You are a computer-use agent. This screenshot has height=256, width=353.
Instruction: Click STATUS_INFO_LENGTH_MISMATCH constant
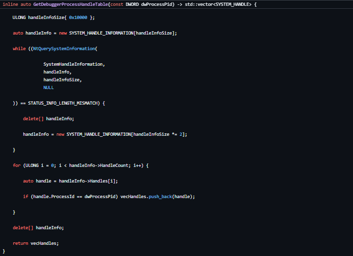click(63, 103)
